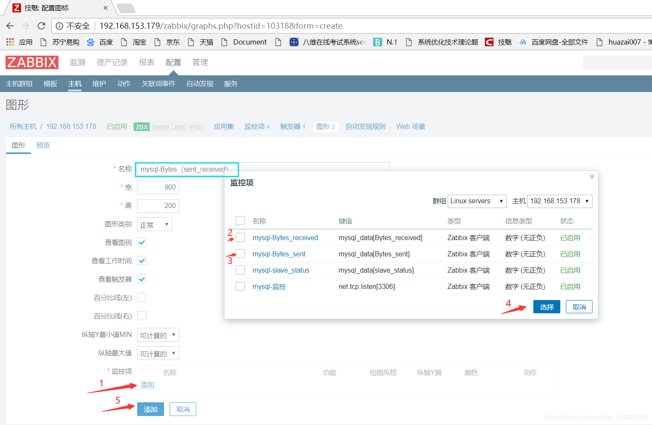Viewport: 652px width, 425px height.
Task: Open the 触发器 1 link
Action: 293,127
